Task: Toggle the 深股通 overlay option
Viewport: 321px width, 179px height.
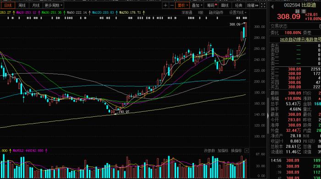Action: pos(187,13)
